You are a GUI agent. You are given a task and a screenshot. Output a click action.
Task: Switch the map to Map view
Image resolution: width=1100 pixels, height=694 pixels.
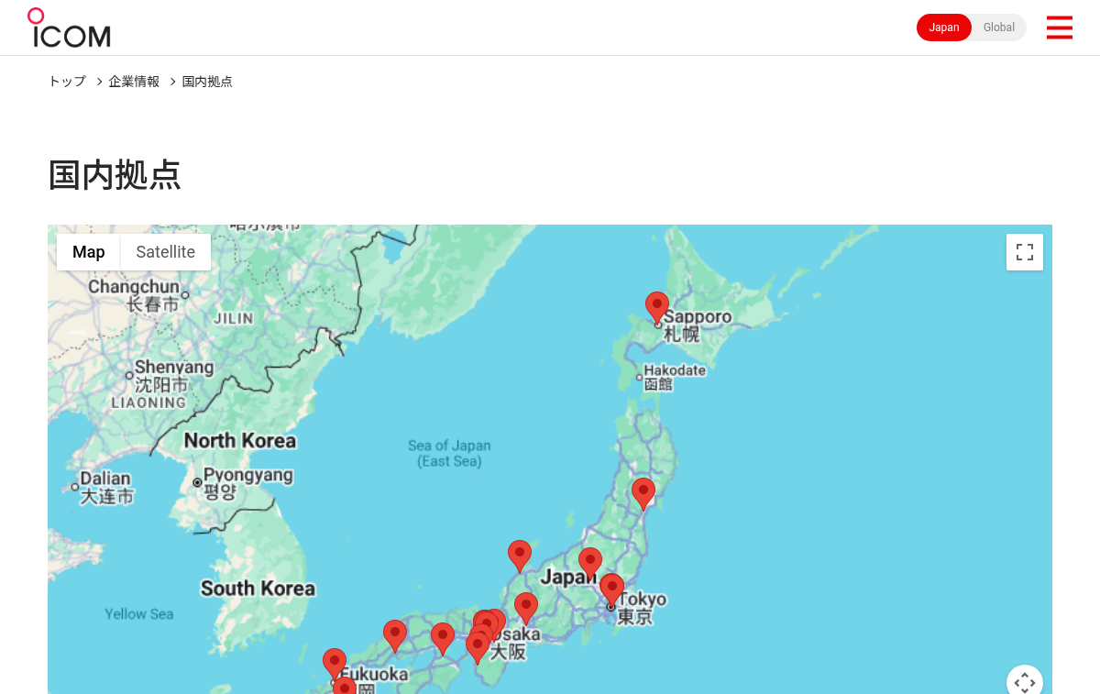[x=89, y=252]
